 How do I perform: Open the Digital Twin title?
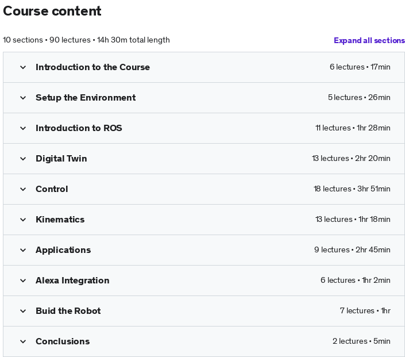[x=61, y=159]
